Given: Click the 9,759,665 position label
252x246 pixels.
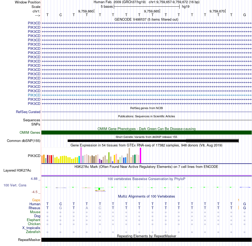Looking at the screenshot, I should [x=151, y=11].
